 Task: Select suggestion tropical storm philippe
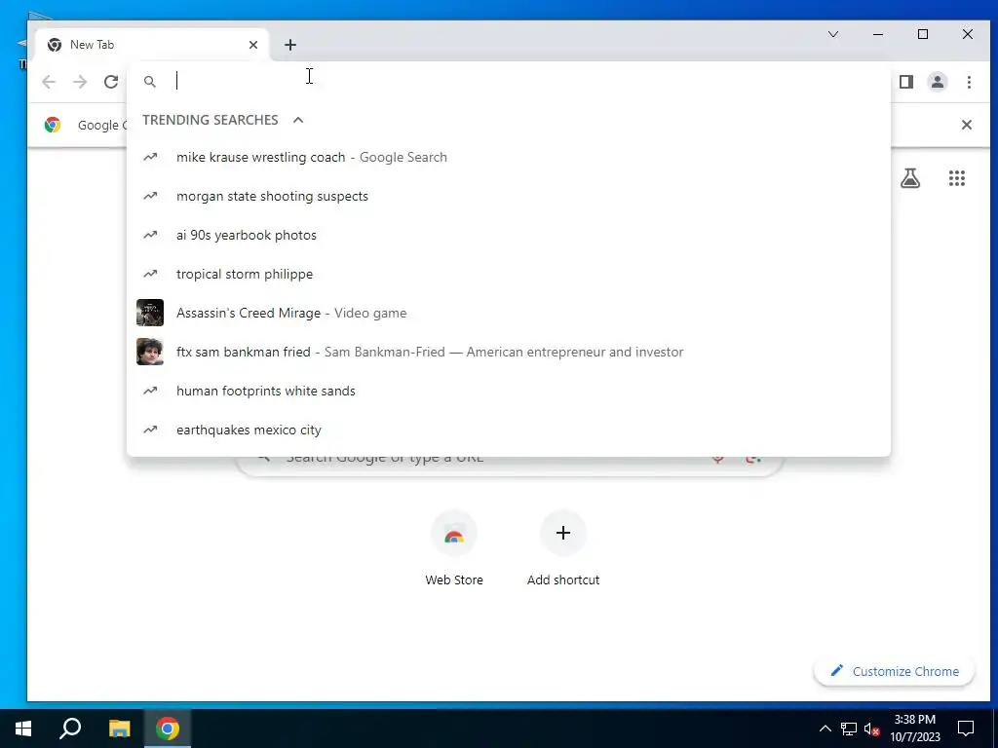pos(509,274)
